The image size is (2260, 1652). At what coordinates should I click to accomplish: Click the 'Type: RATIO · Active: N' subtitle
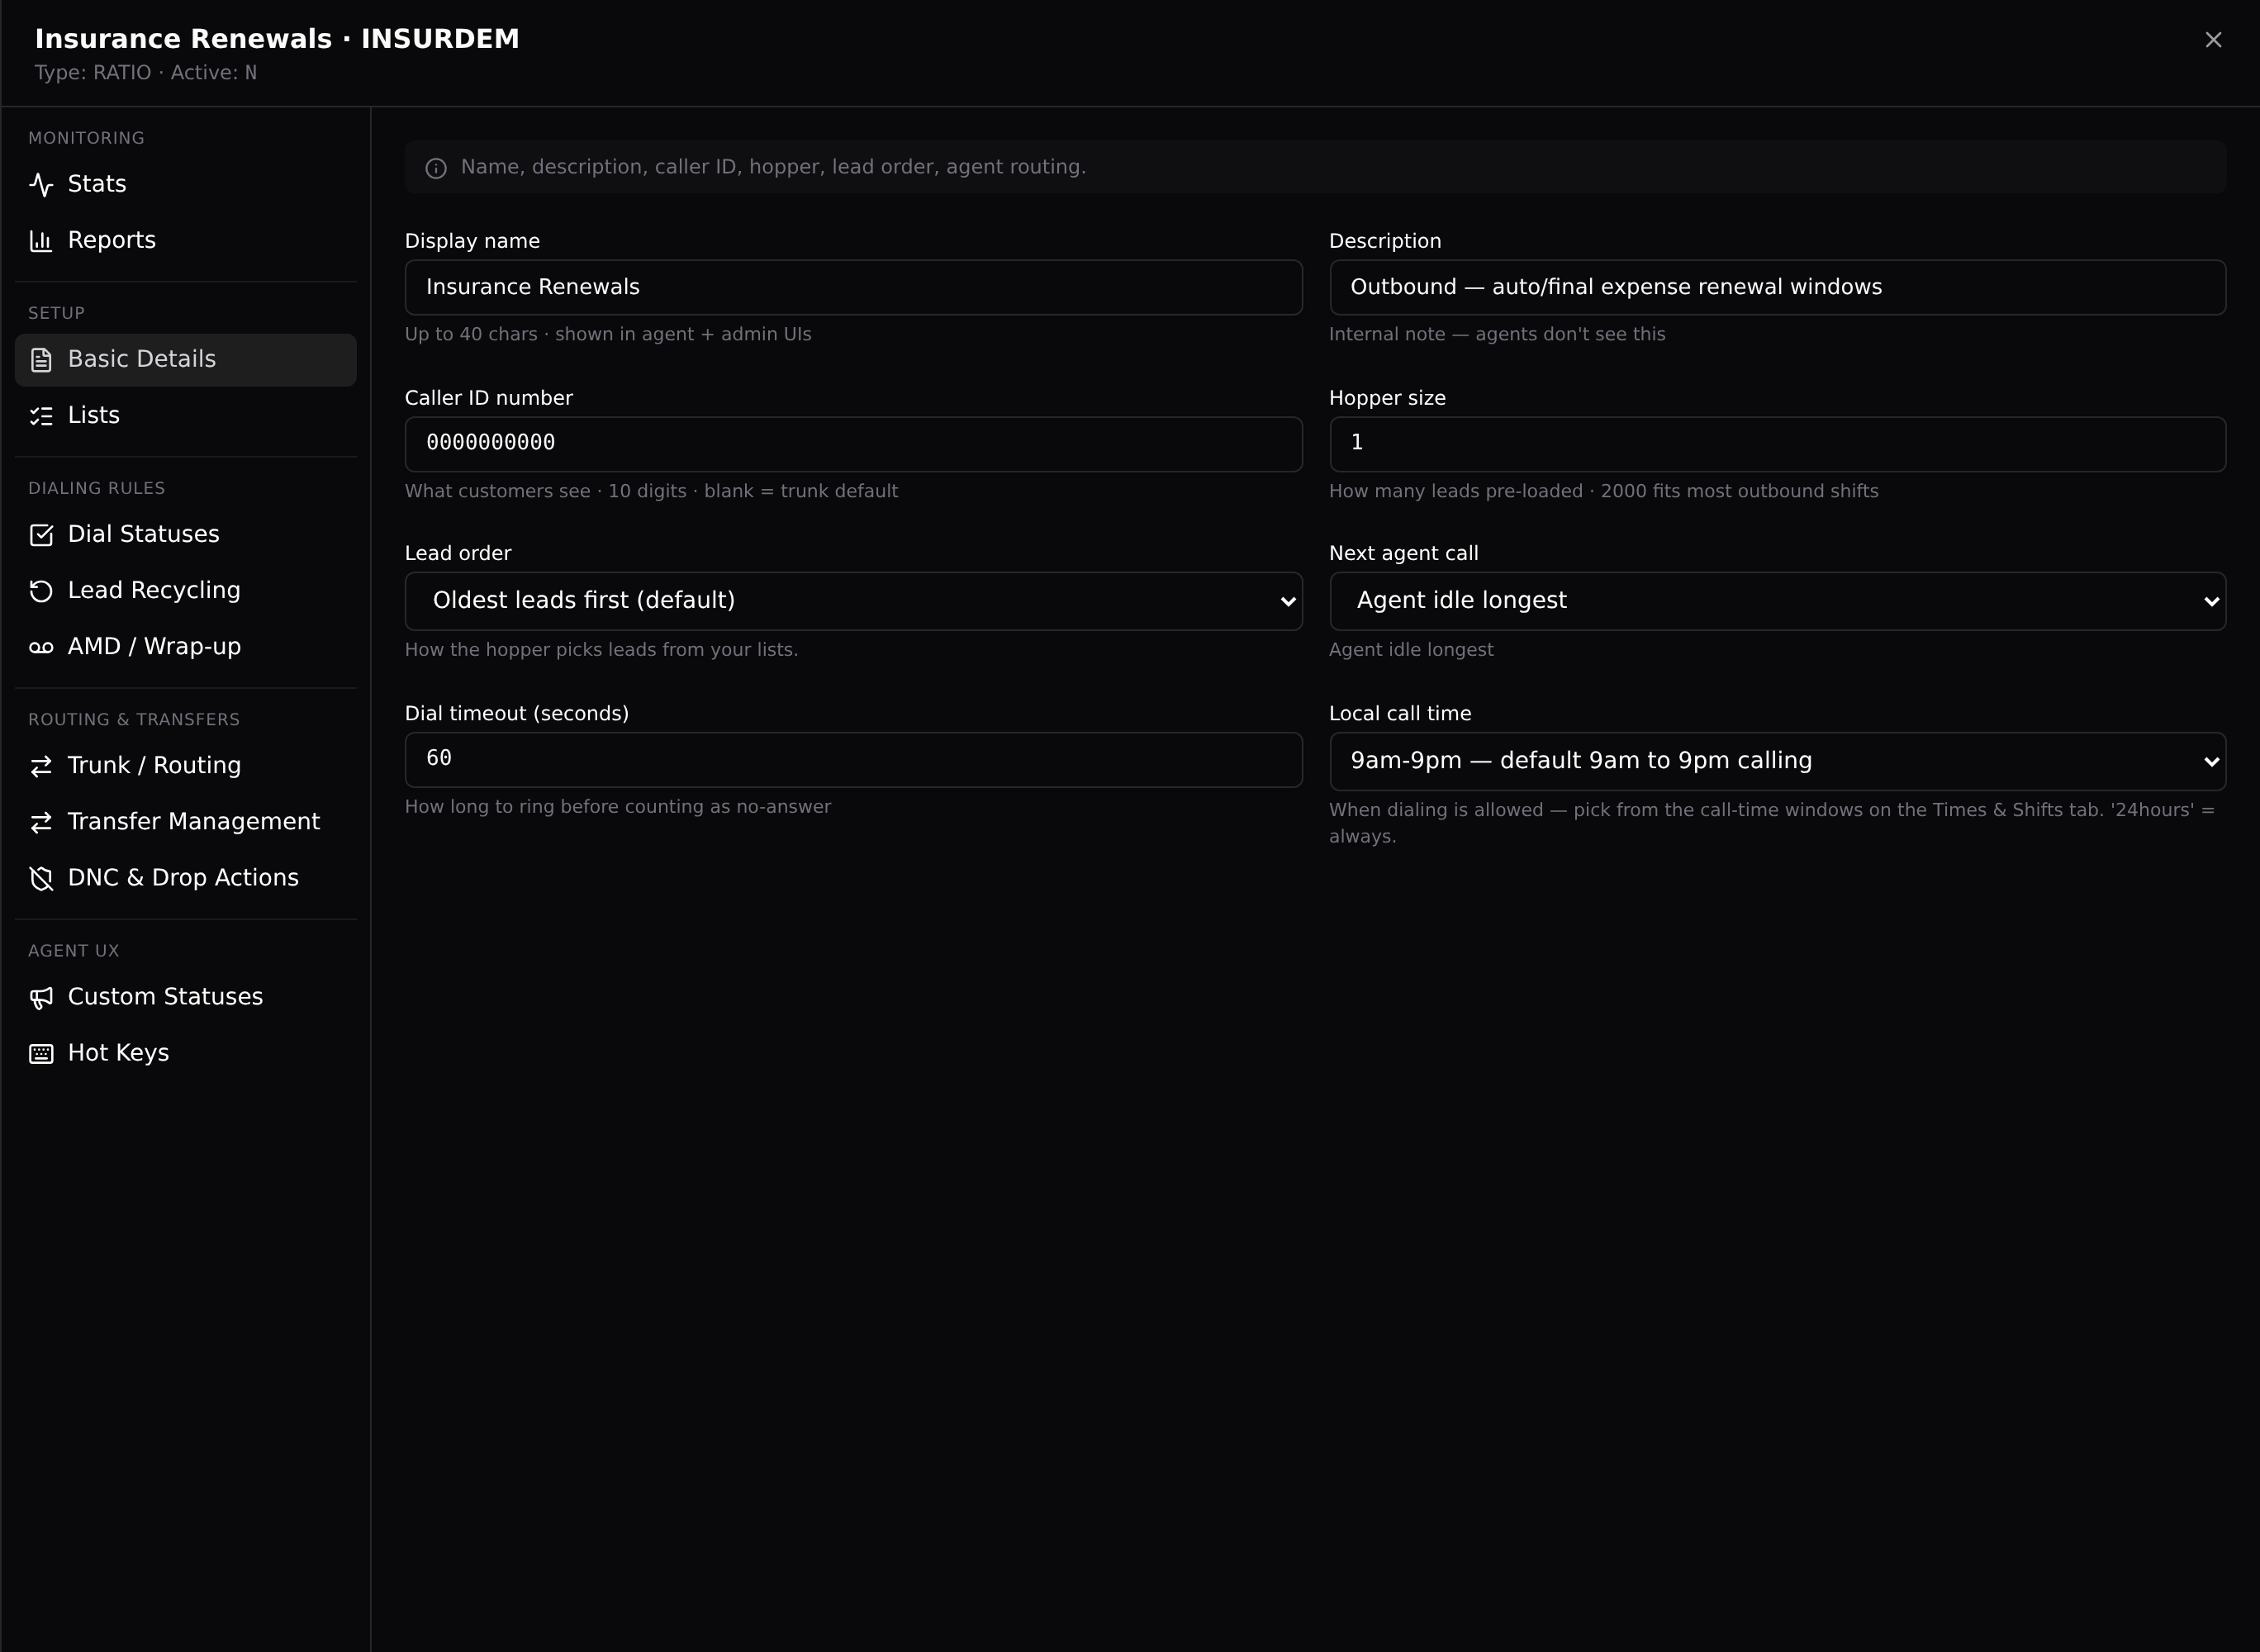(x=146, y=73)
